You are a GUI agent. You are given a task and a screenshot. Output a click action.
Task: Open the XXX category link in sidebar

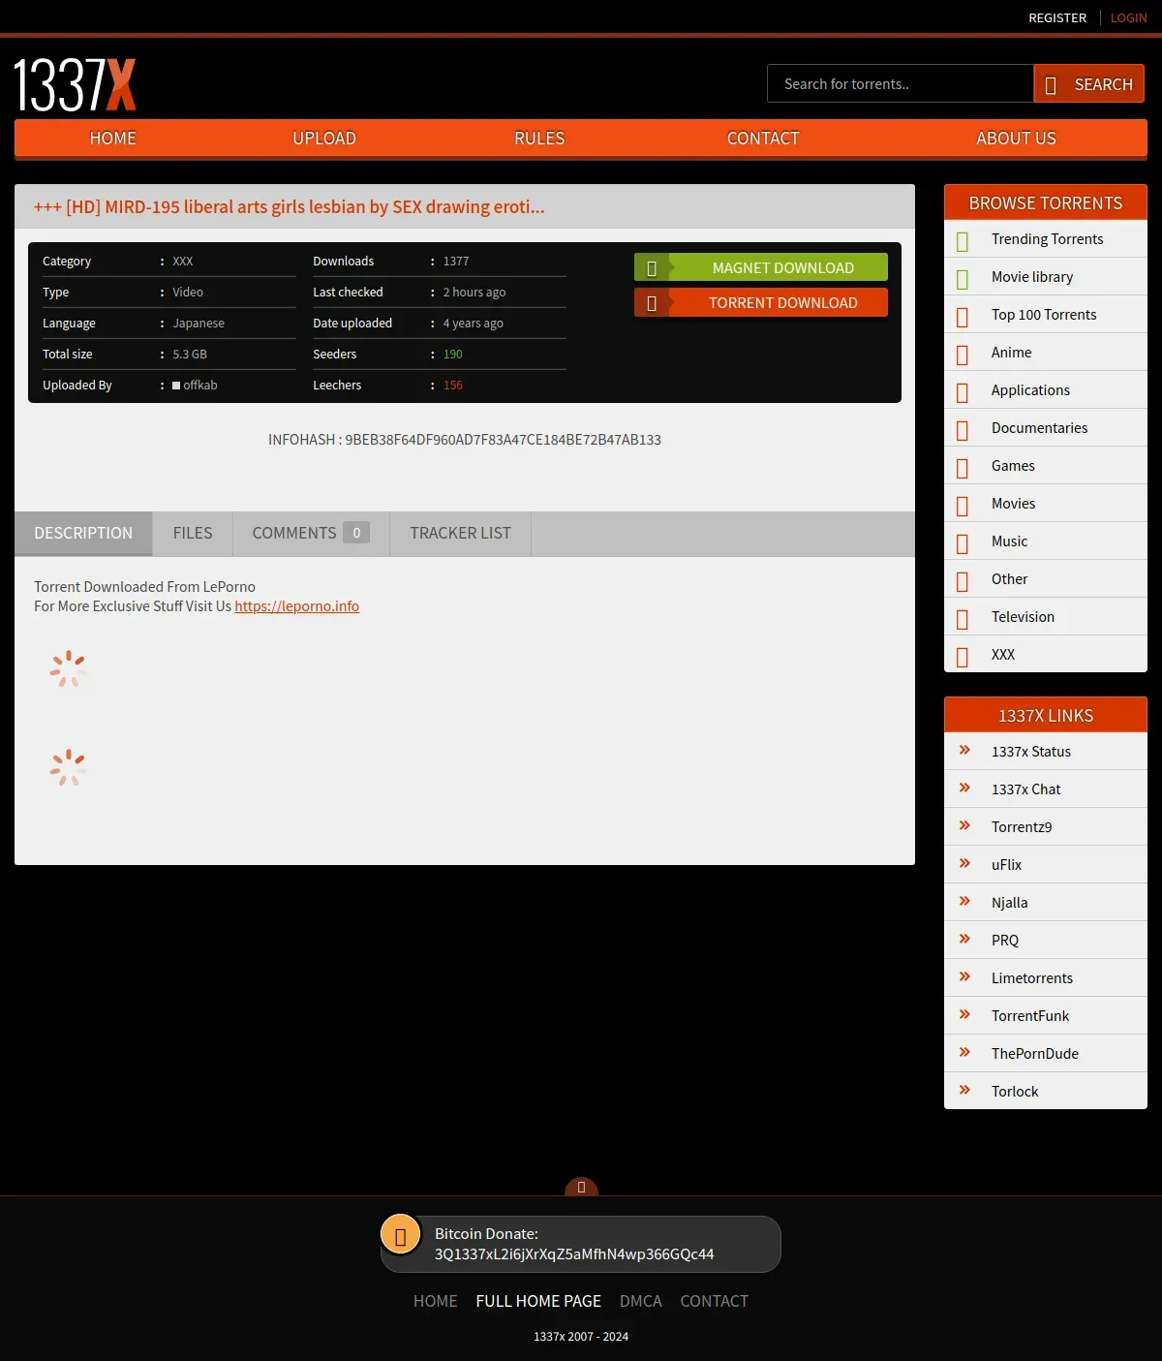tap(1003, 655)
